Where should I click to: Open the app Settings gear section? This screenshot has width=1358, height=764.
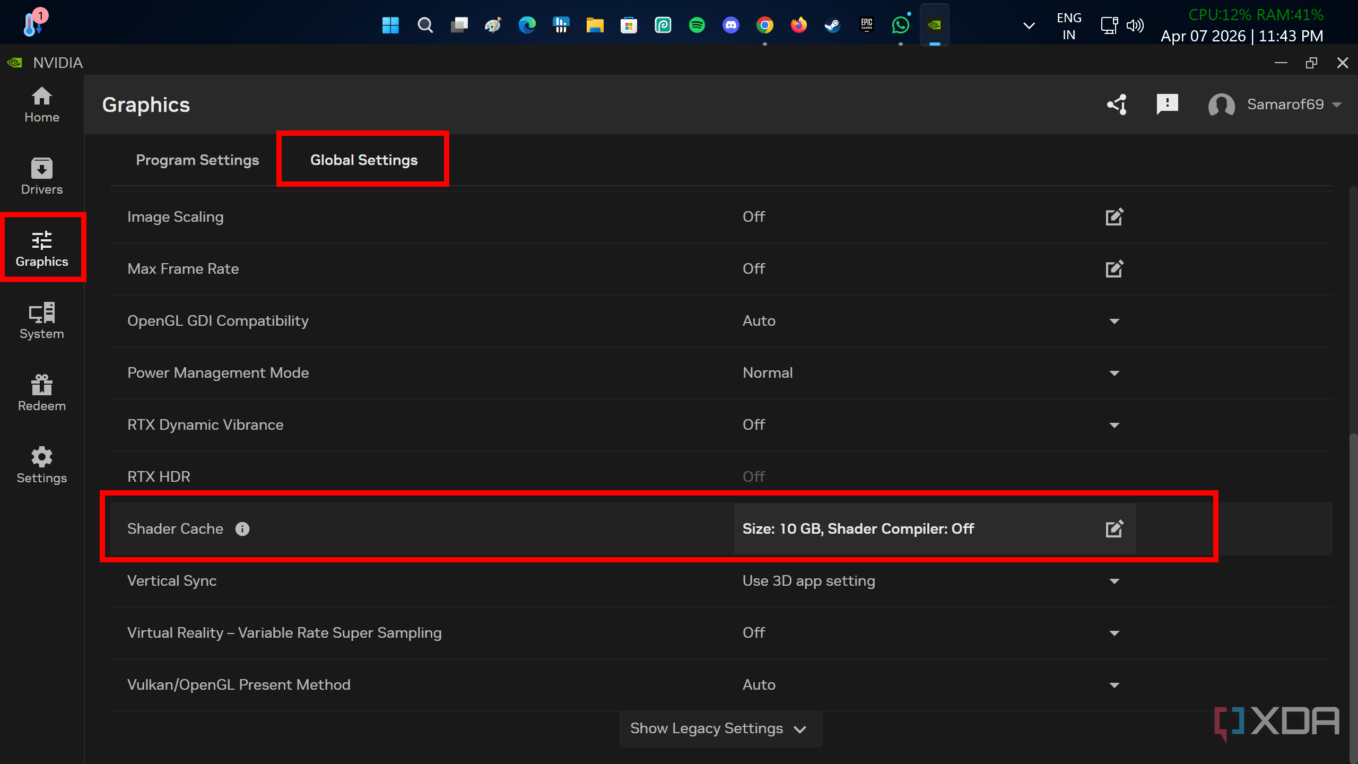(41, 465)
